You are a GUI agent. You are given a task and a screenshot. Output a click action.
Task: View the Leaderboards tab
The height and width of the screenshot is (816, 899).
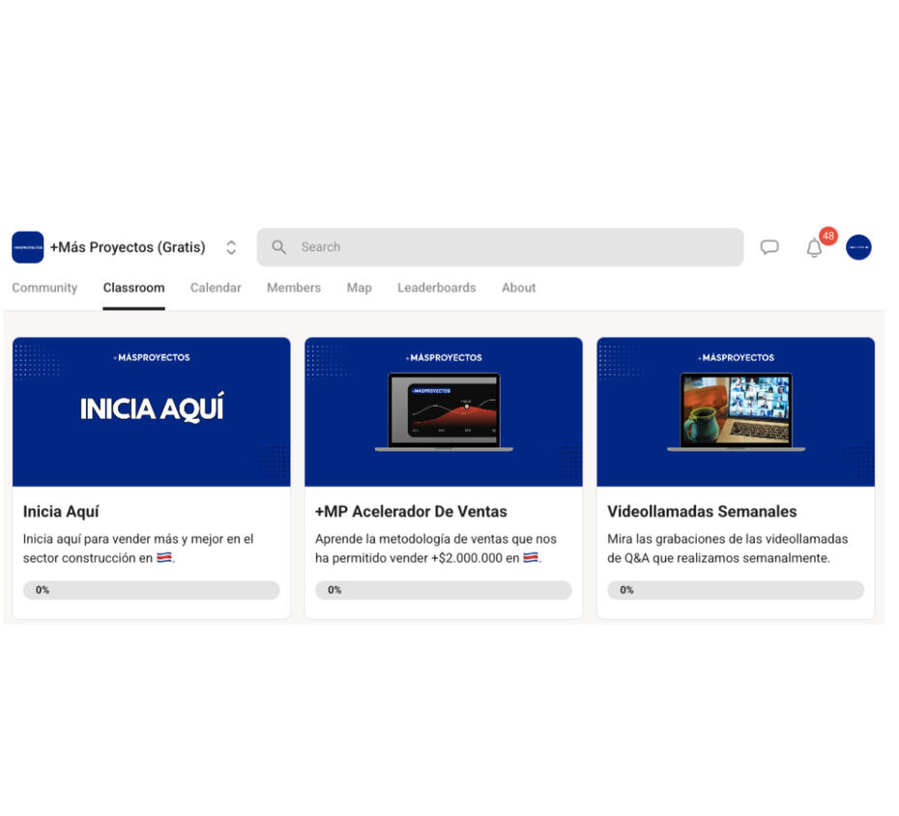point(436,288)
